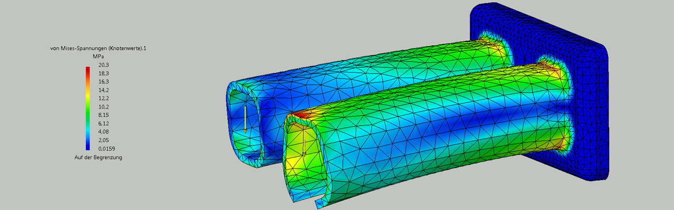Select legend value 10,2
This screenshot has width=674, height=210.
[103, 107]
